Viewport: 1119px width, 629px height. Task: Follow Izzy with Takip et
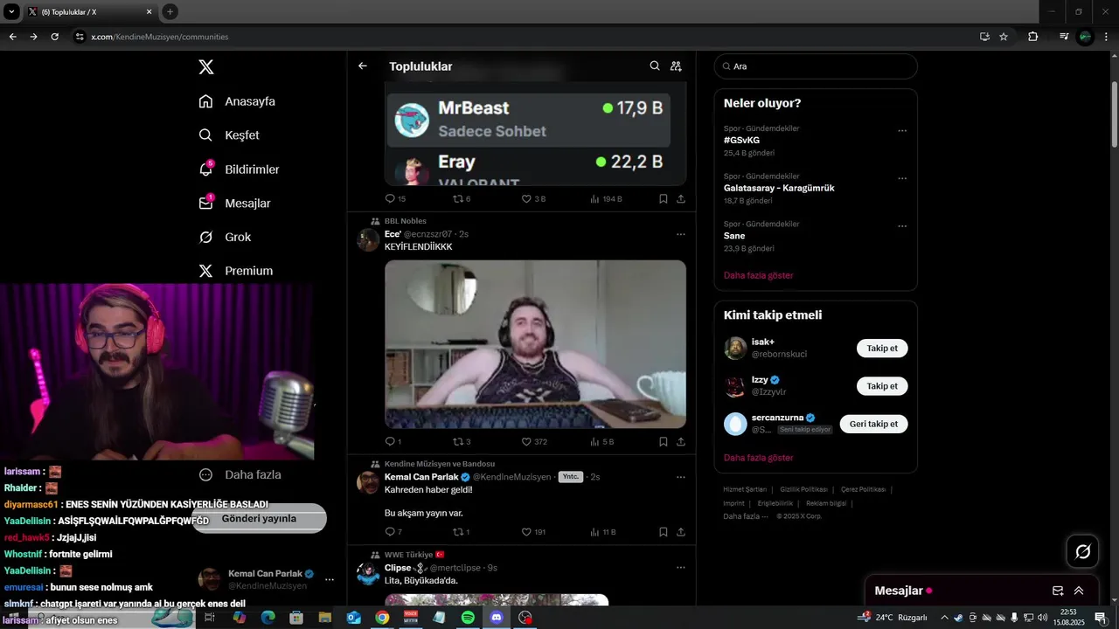[882, 386]
